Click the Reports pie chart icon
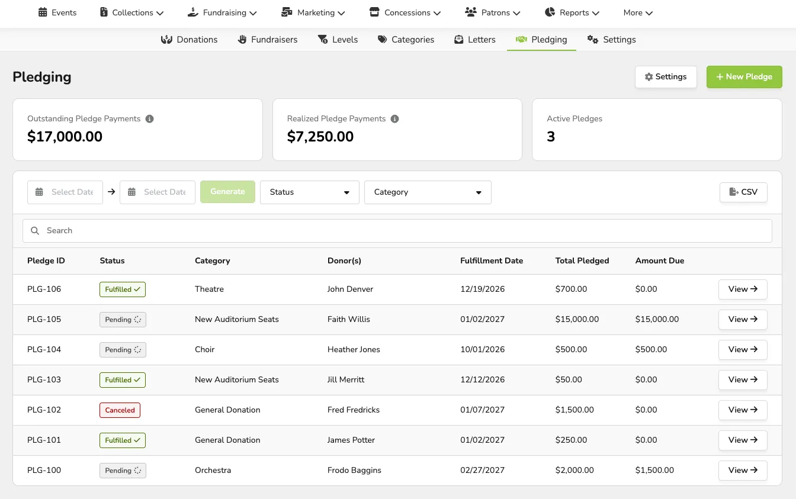Screen dimensions: 796x499 tap(550, 12)
